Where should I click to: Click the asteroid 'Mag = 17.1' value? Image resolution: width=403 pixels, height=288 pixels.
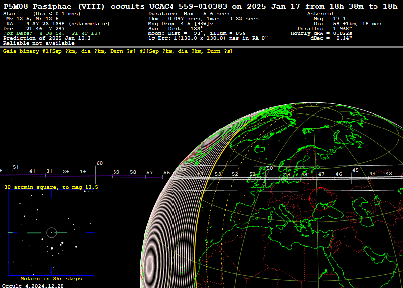pos(329,19)
